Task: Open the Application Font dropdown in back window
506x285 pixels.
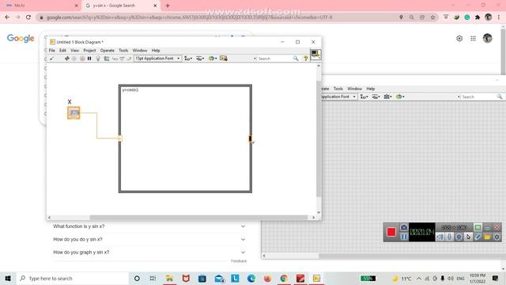Action: [339, 97]
